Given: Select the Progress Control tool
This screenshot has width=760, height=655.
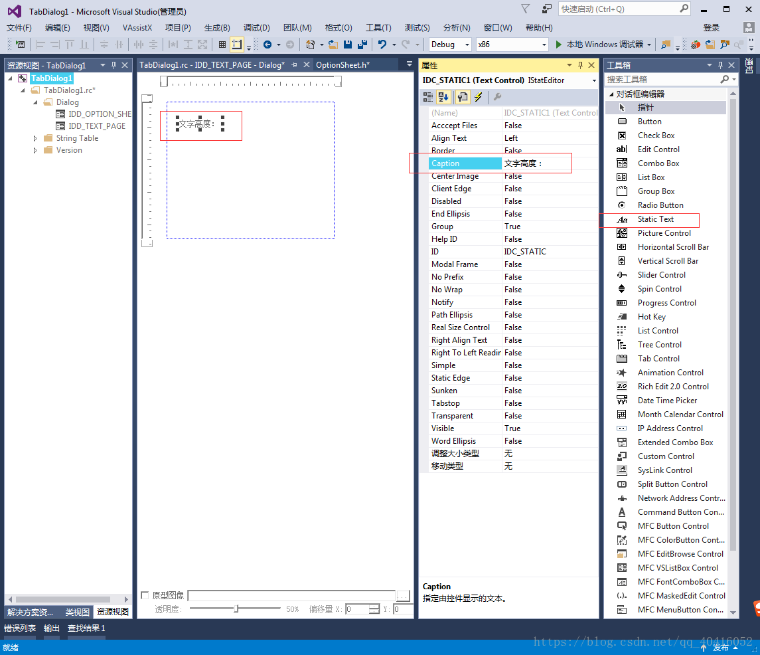Looking at the screenshot, I should tap(667, 303).
